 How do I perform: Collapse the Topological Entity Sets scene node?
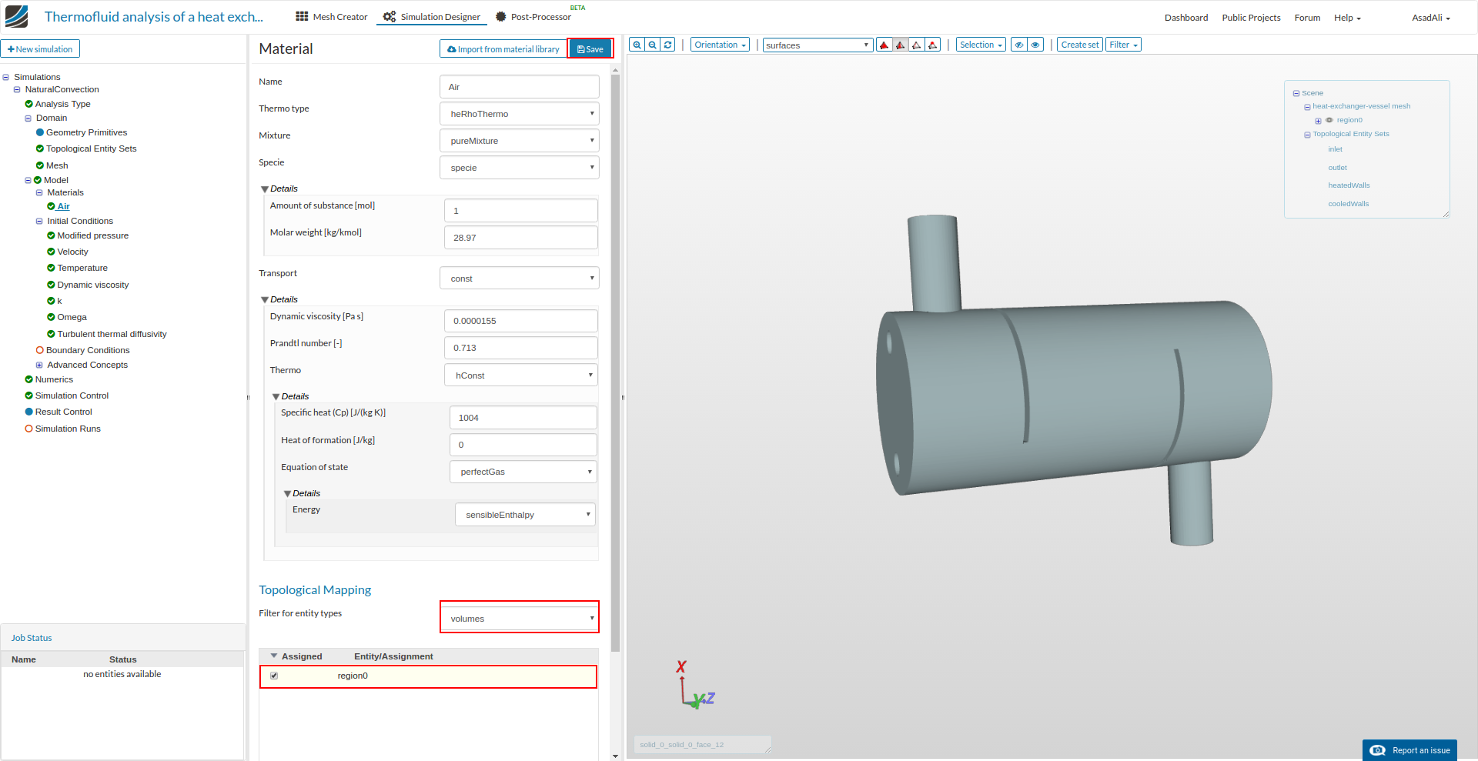point(1307,135)
